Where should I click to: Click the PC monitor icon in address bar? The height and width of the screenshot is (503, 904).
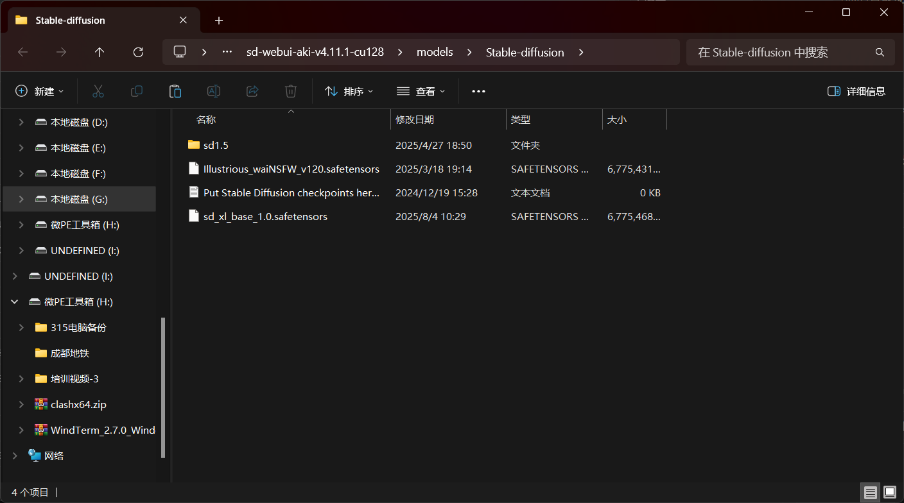click(x=180, y=52)
